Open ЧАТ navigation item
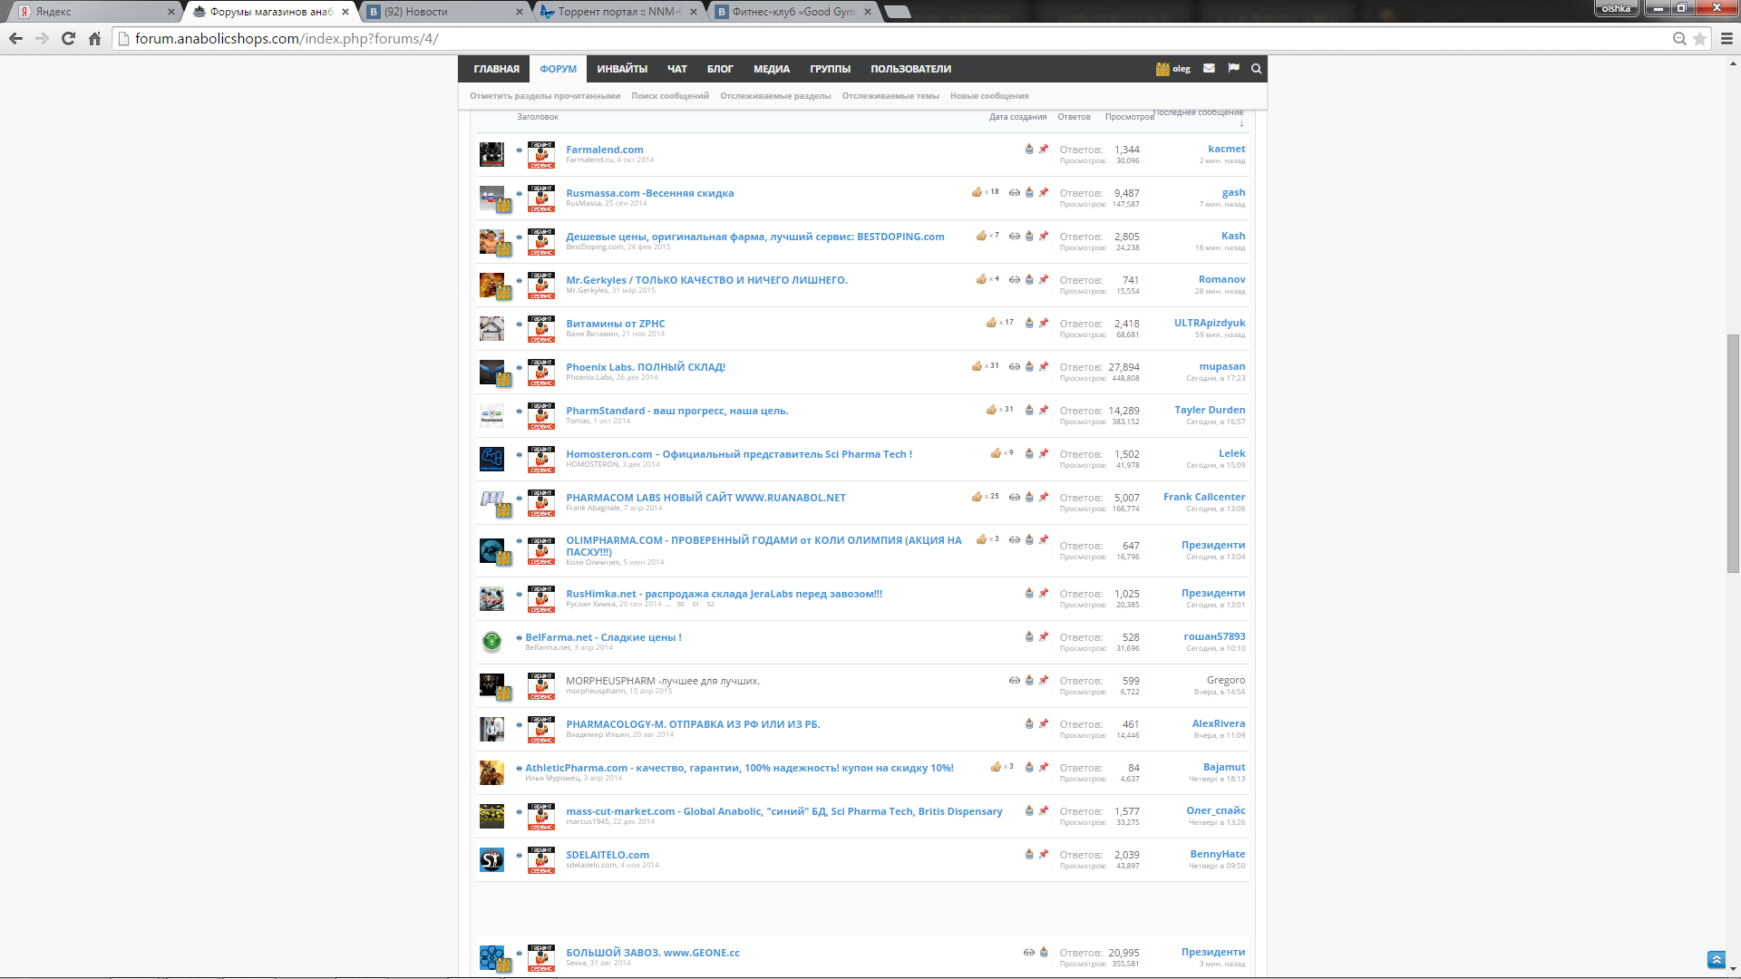The height and width of the screenshot is (979, 1741). tap(677, 69)
